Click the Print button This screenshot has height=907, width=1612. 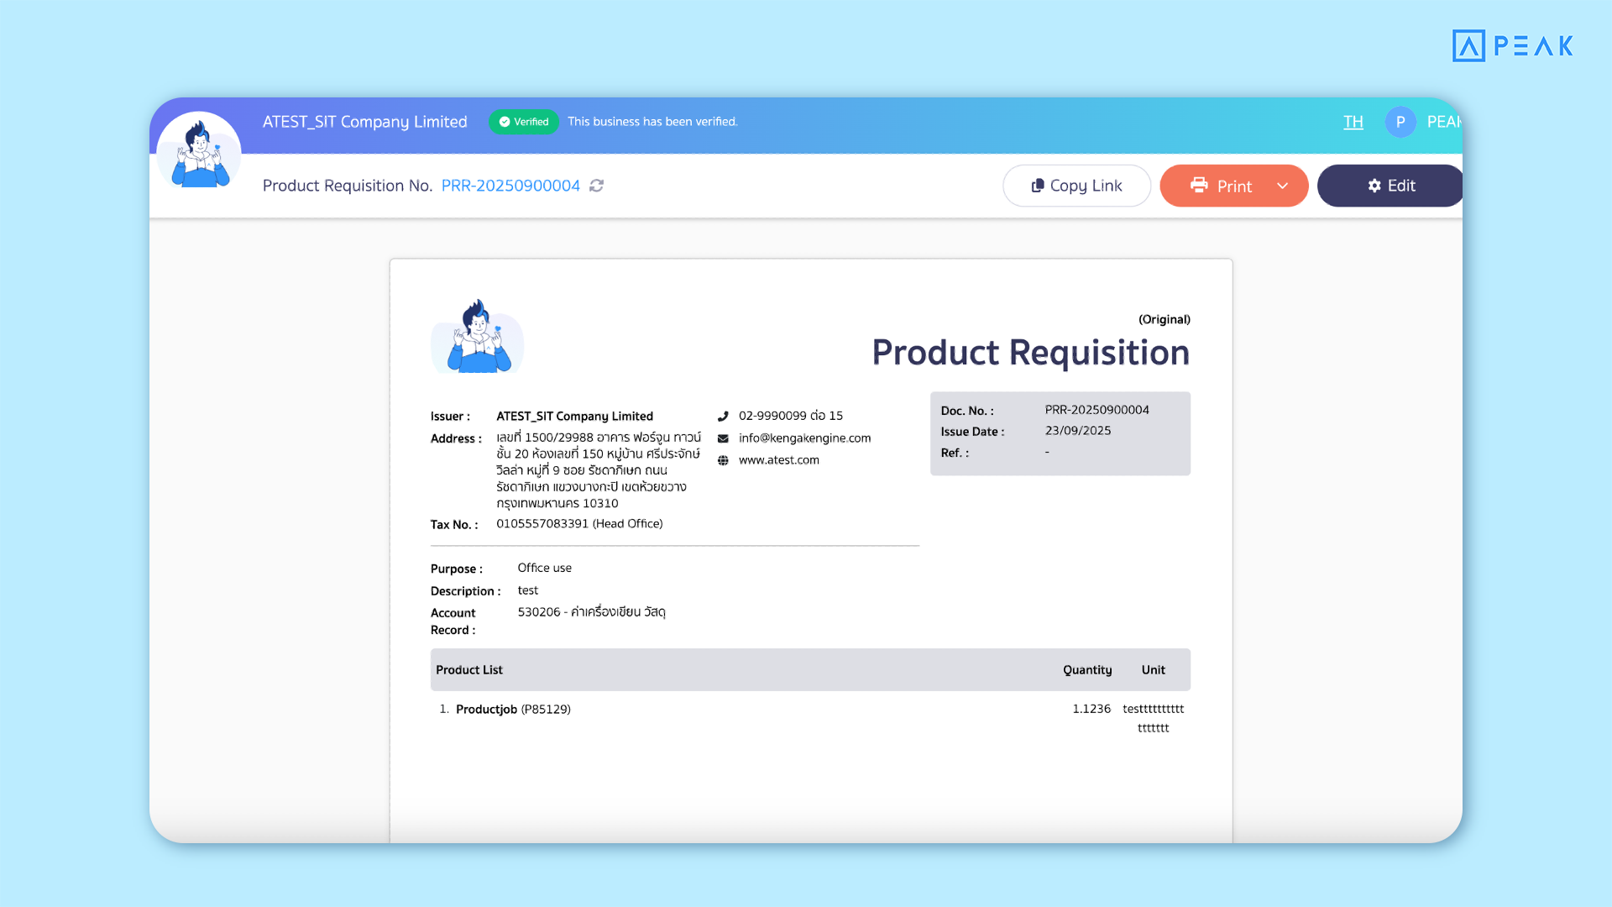1220,186
